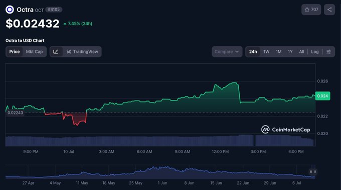Click the 6 Jul navigator date
The image size is (341, 190).
pos(297,183)
